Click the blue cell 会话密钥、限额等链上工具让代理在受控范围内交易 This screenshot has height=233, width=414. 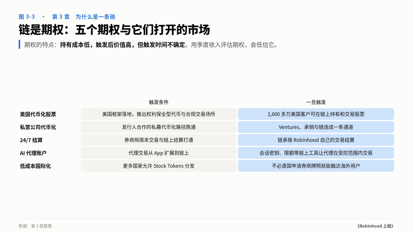click(316, 153)
